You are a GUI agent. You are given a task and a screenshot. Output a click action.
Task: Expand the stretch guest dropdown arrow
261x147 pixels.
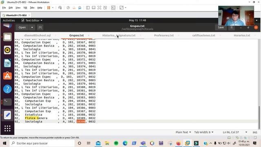pos(126,8)
